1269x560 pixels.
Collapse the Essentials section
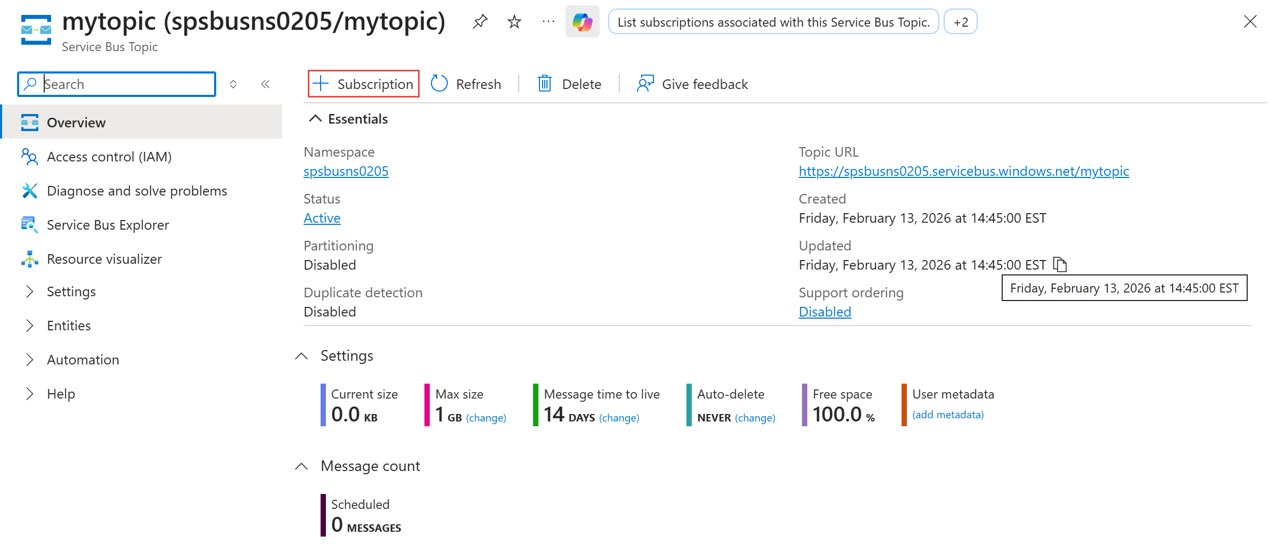315,118
